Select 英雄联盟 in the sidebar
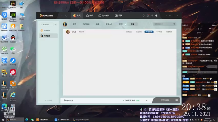Image resolution: width=218 pixels, height=122 pixels. point(48,36)
